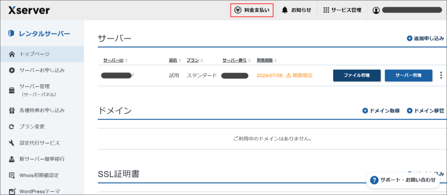Click the server icon beside サーバー管理
This screenshot has height=195, width=447.
pos(12,90)
